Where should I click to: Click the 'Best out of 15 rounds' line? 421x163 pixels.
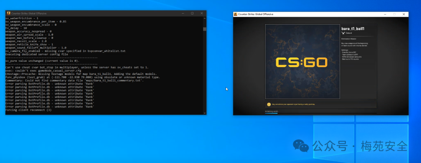[x=351, y=59]
